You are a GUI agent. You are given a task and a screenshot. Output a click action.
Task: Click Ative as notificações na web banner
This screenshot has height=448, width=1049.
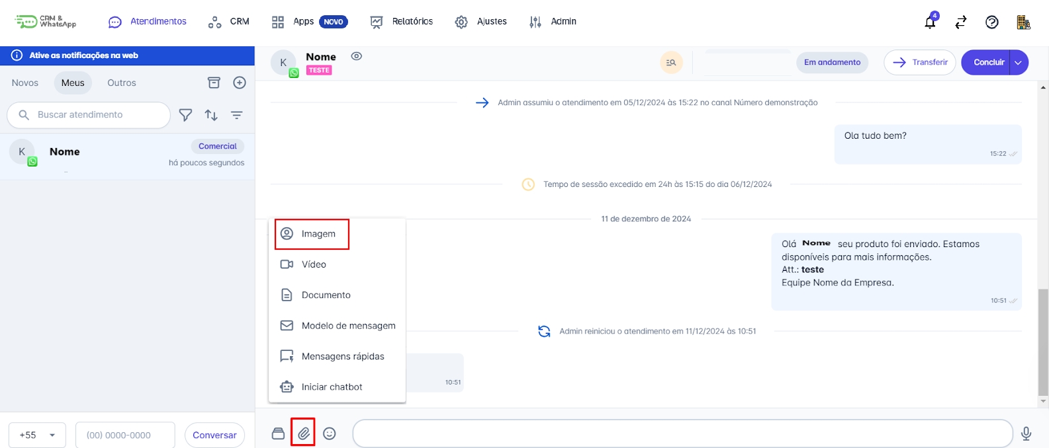pos(127,56)
